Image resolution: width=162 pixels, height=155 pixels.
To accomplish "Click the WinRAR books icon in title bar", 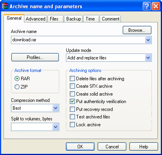I will (x=5, y=6).
